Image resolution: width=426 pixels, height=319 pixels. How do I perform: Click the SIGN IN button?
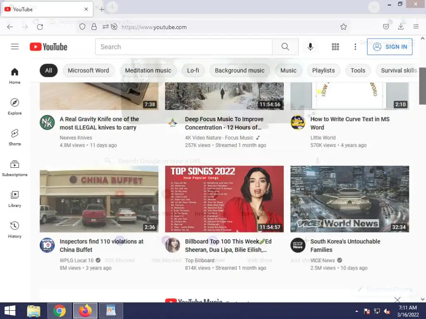tap(389, 47)
